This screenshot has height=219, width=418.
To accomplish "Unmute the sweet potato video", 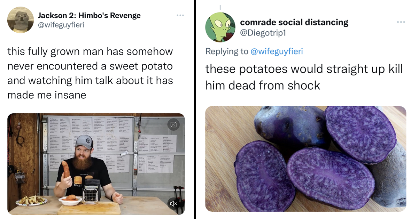I will click(173, 203).
